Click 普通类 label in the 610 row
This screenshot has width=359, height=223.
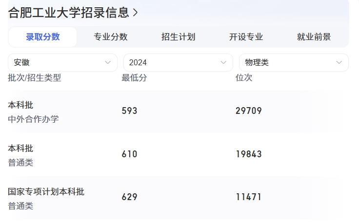pos(20,163)
